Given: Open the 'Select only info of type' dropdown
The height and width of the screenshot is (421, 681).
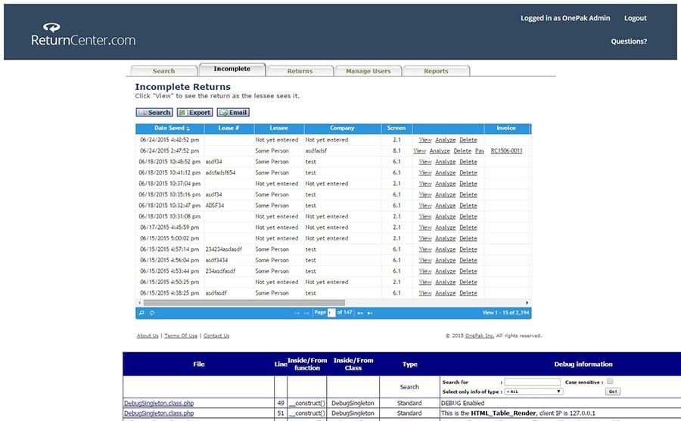Looking at the screenshot, I should (x=533, y=392).
